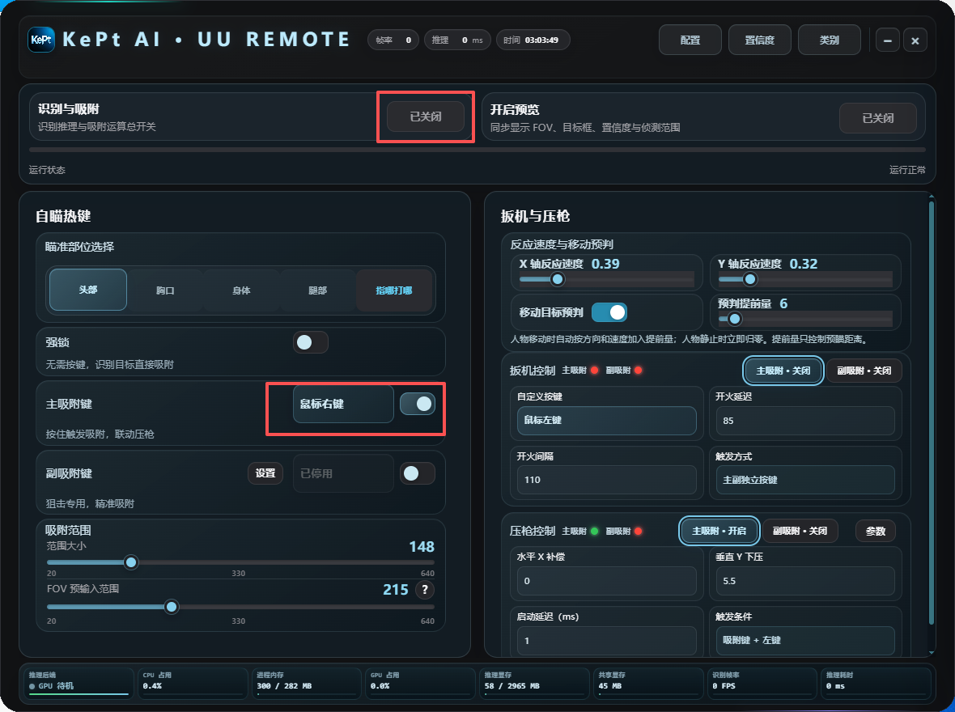Open the FOV 预输入范围 help question mark
This screenshot has width=955, height=712.
(425, 589)
